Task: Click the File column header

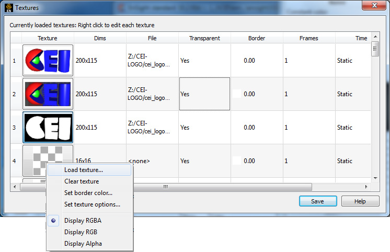Action: [152, 38]
